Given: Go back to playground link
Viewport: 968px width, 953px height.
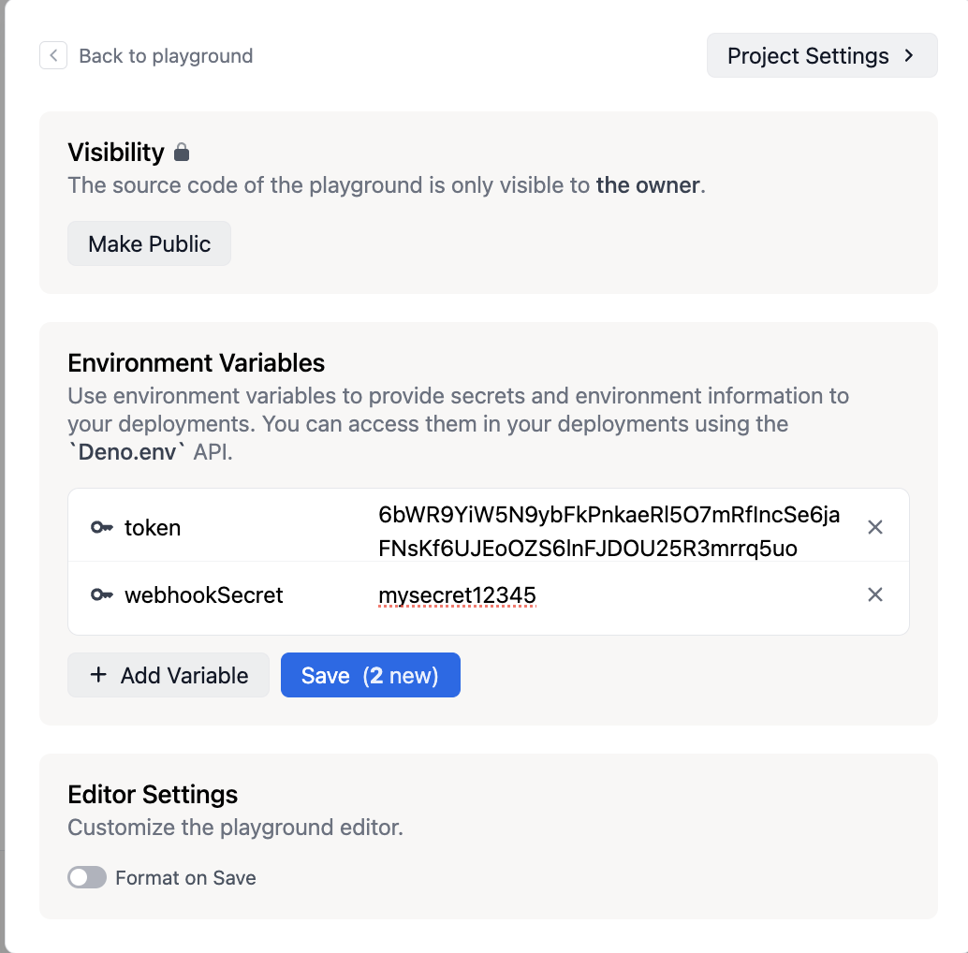Looking at the screenshot, I should click(166, 56).
